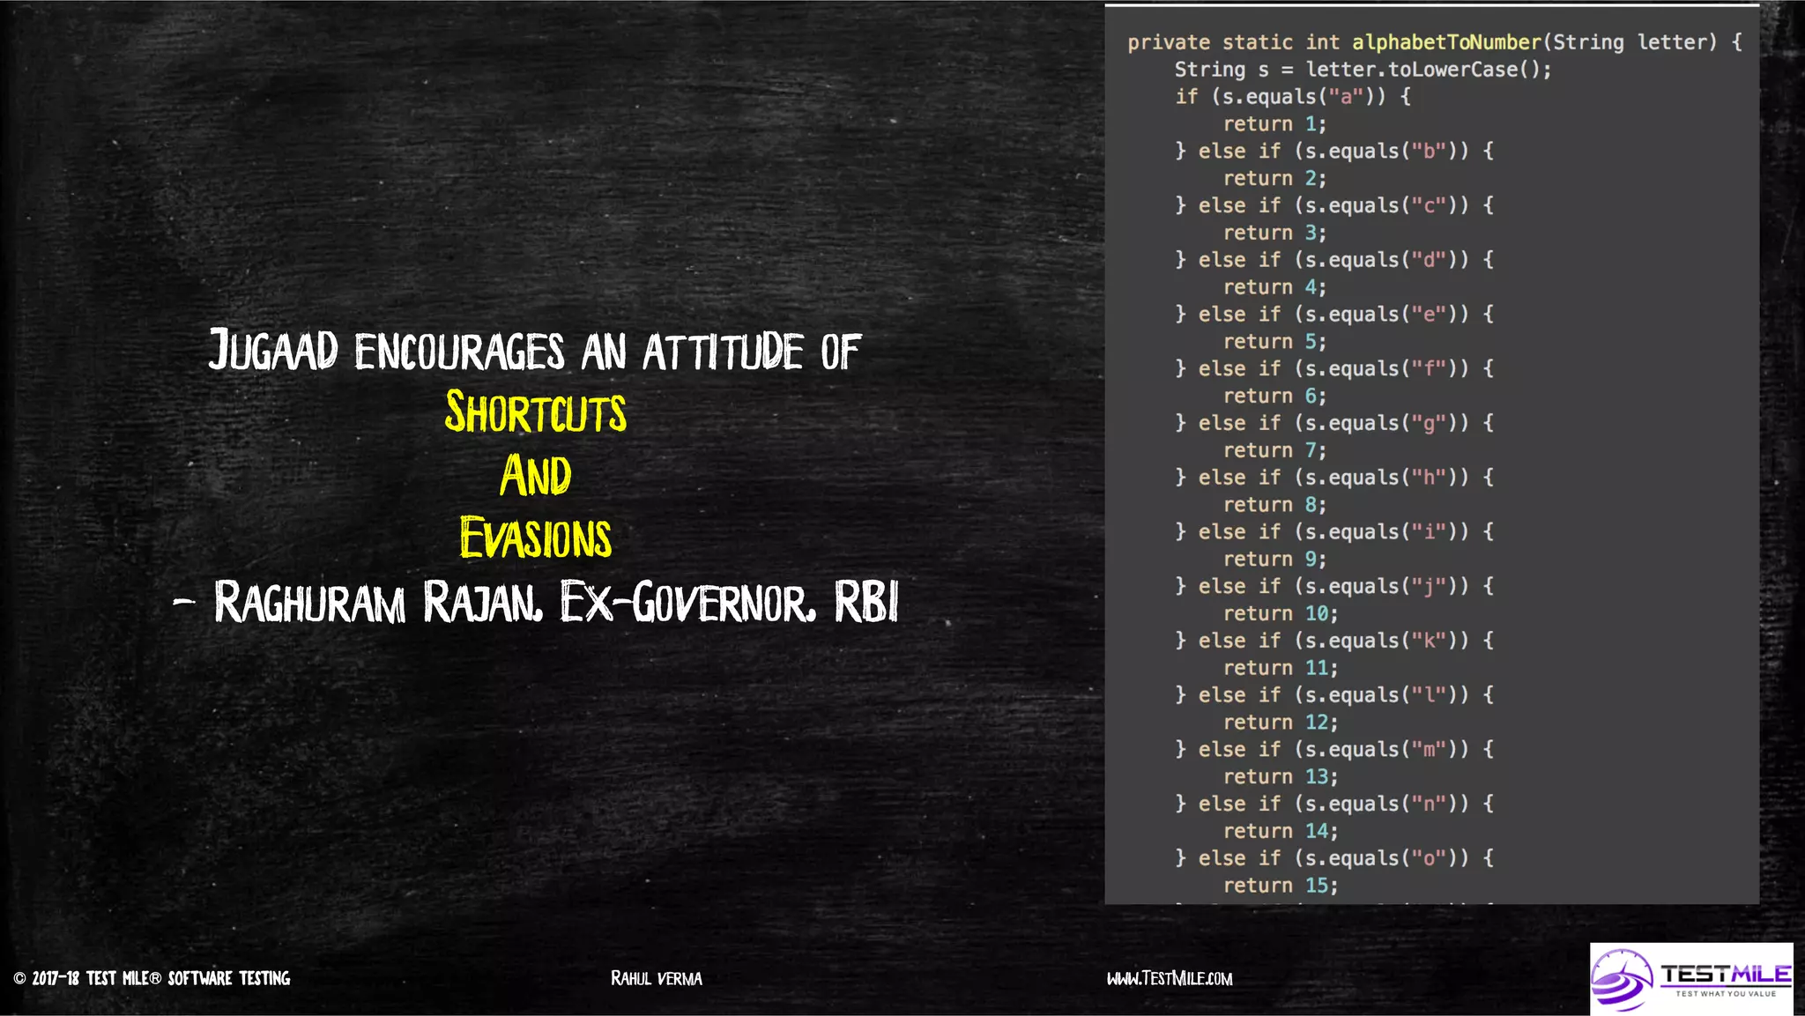This screenshot has width=1805, height=1016.
Task: Click the Jugaad encourages headline text
Action: [535, 351]
